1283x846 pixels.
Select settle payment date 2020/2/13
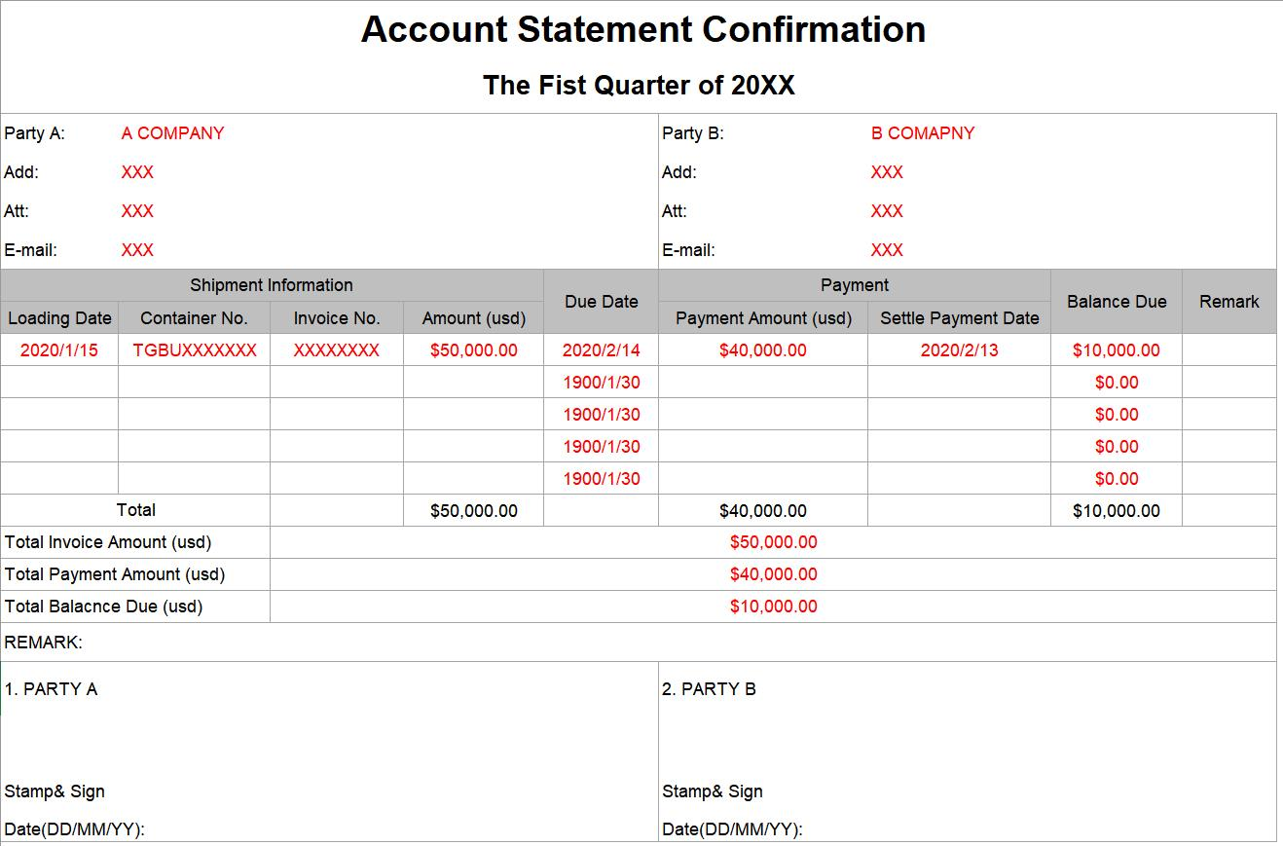coord(959,350)
